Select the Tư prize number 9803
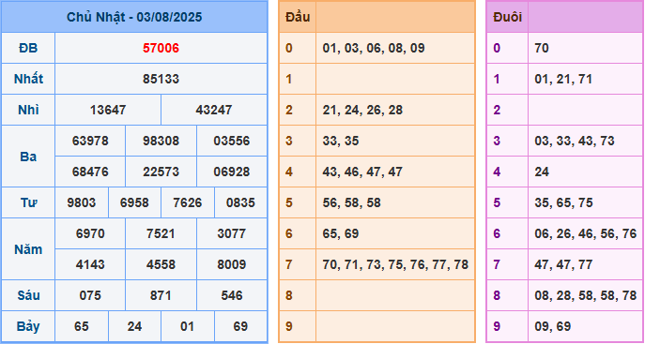645x344 pixels. point(82,202)
